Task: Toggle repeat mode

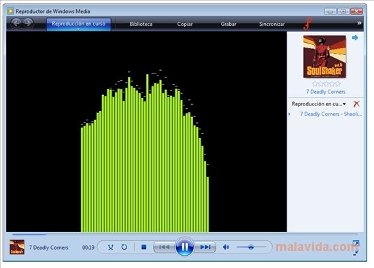Action: pyautogui.click(x=124, y=247)
